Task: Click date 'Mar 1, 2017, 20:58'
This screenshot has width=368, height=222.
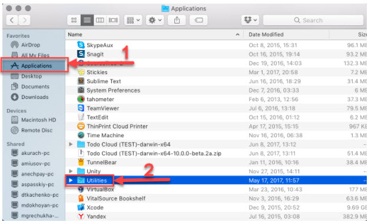Action: 273,72
